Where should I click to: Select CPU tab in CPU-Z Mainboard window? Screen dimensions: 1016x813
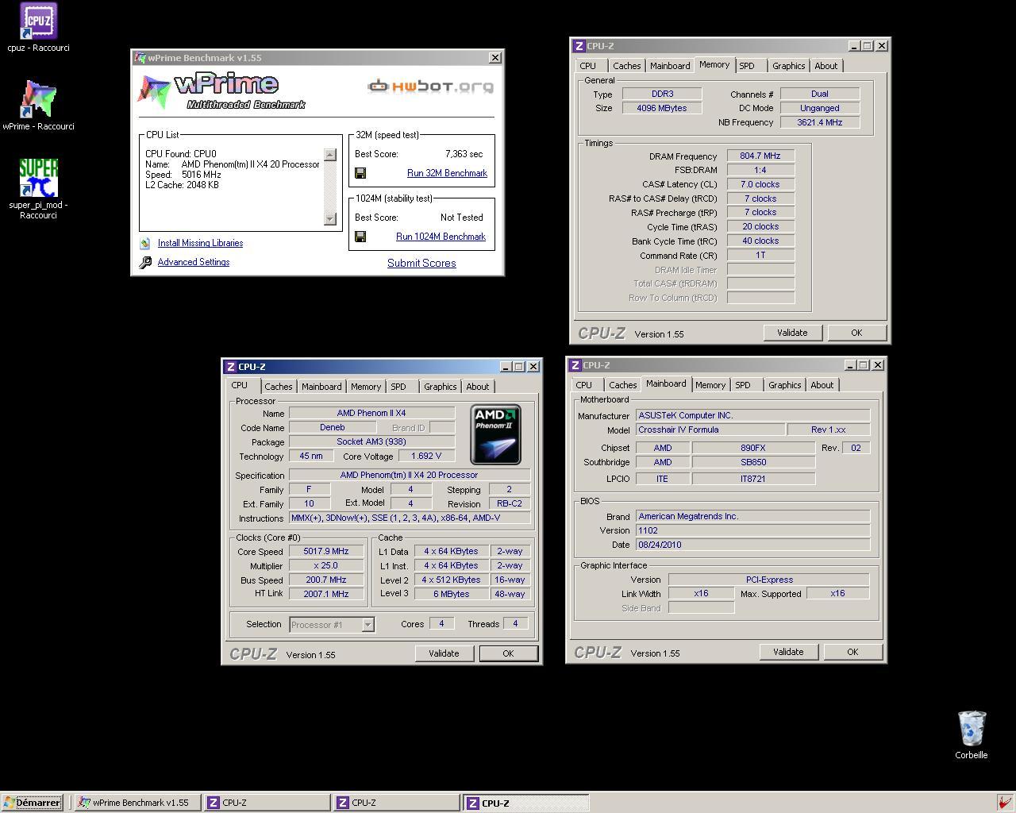[x=584, y=385]
